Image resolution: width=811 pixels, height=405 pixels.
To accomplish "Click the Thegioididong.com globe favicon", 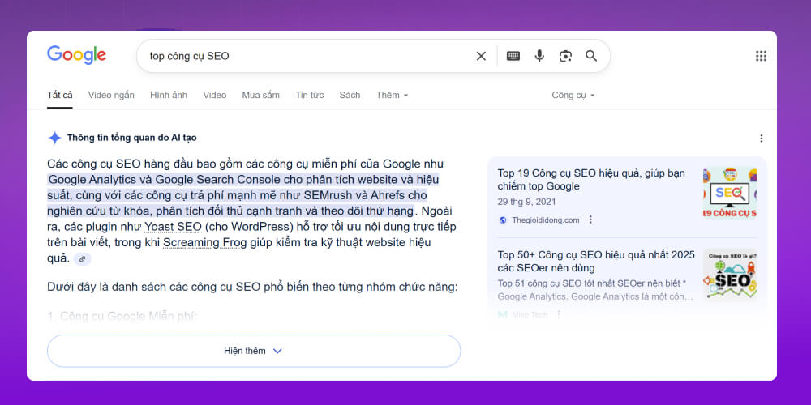I will [x=503, y=220].
